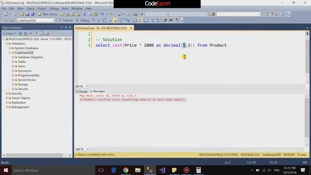Click the Debug button
The height and width of the screenshot is (175, 311).
tap(83, 20)
